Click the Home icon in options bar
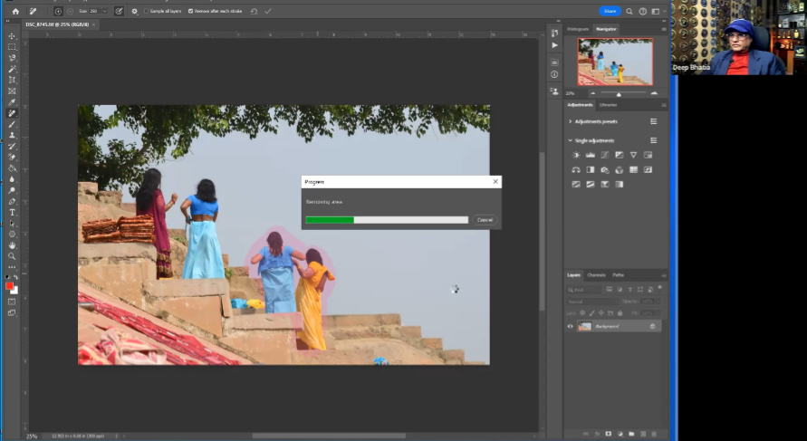807x441 pixels. pyautogui.click(x=15, y=11)
